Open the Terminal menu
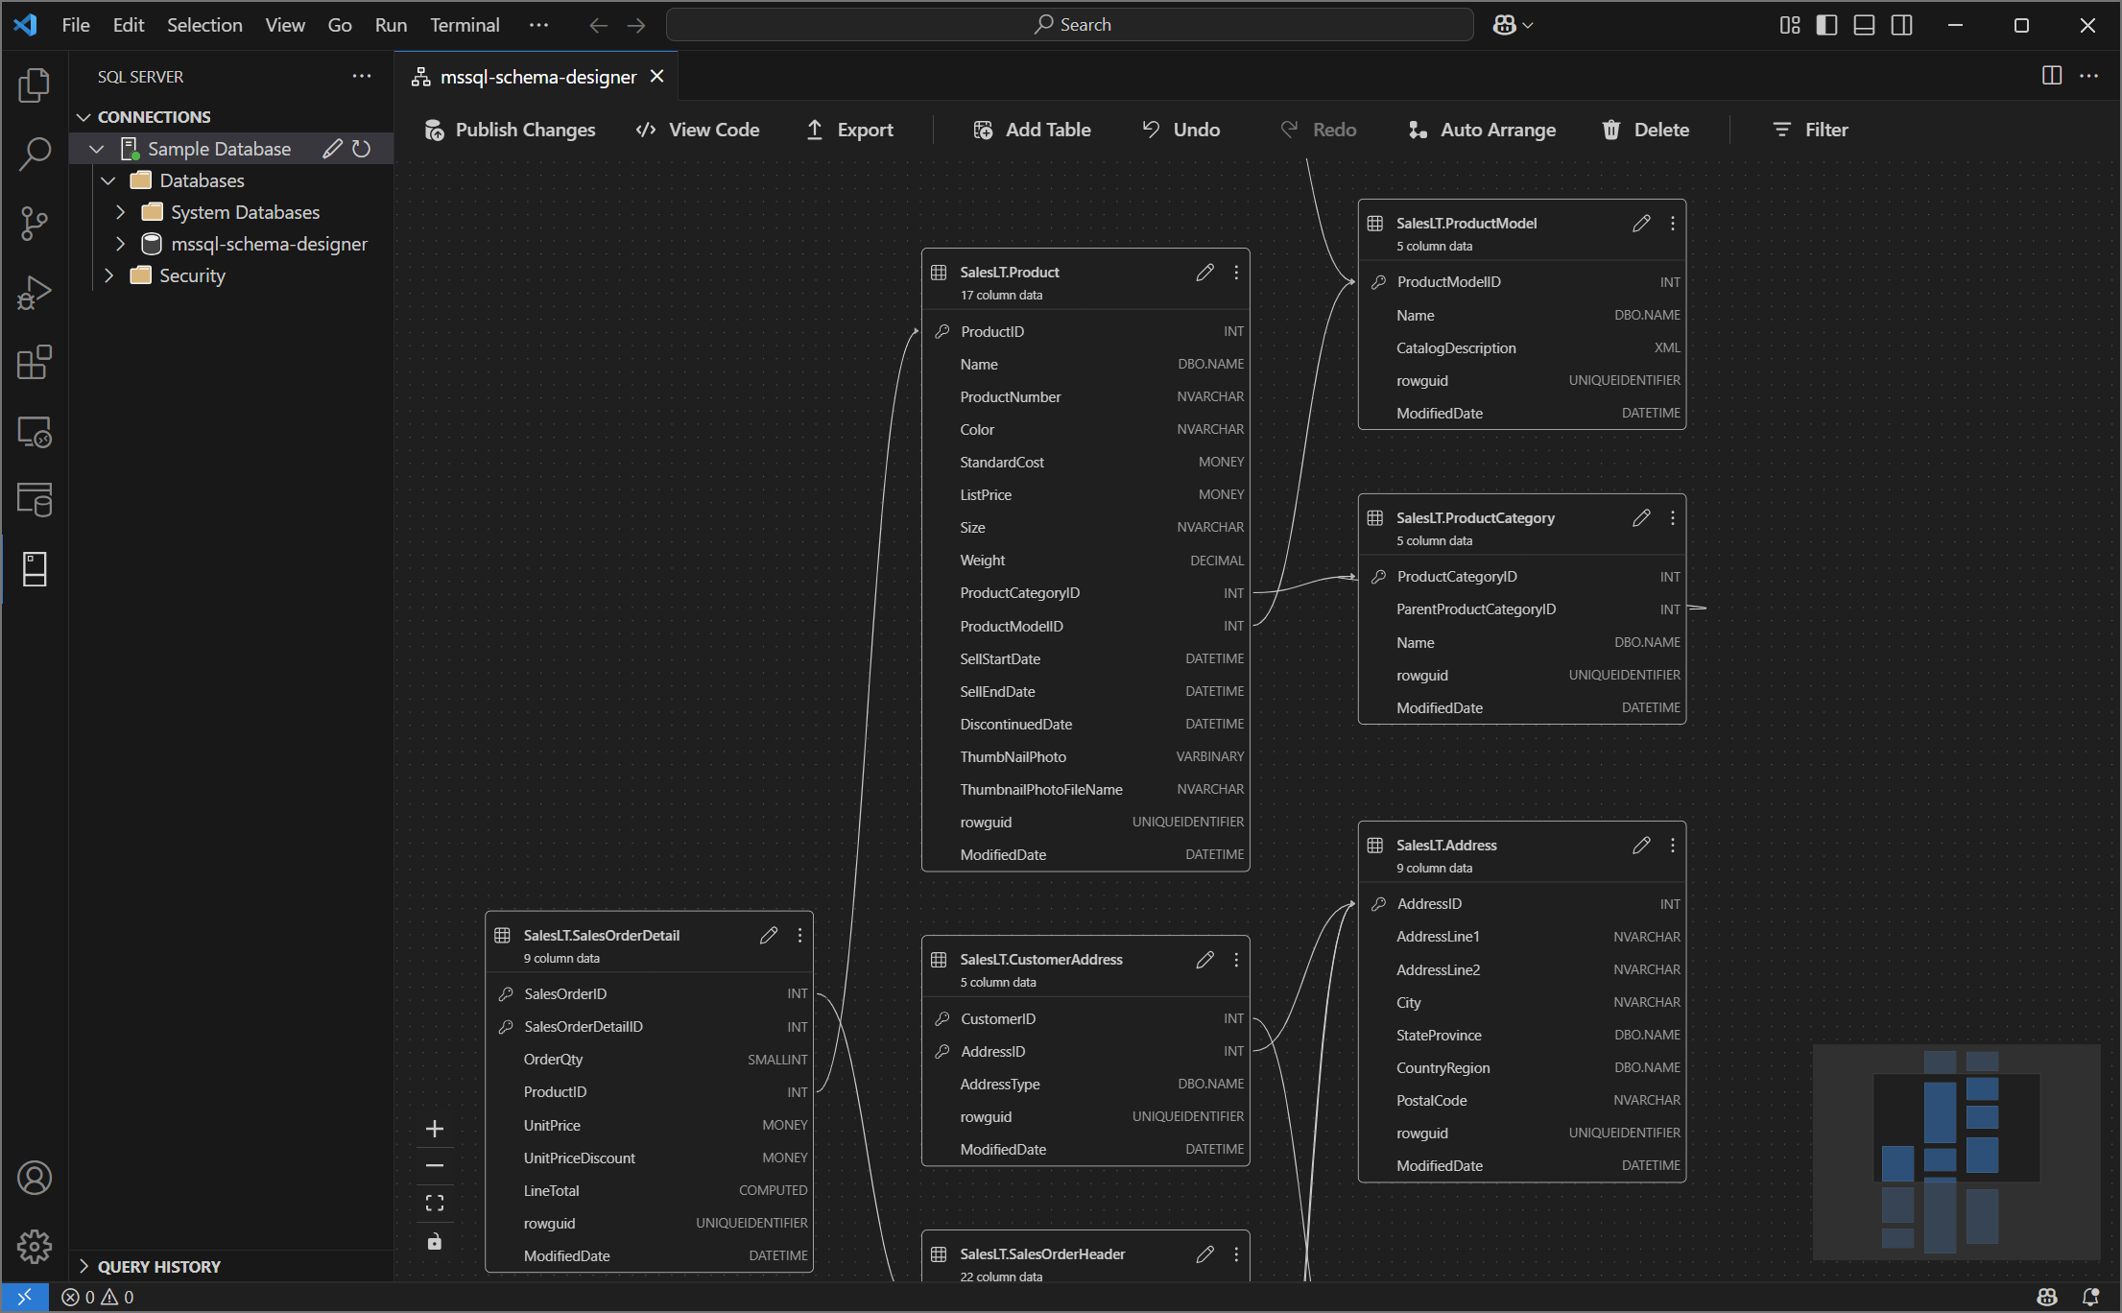Image resolution: width=2122 pixels, height=1313 pixels. click(x=464, y=25)
